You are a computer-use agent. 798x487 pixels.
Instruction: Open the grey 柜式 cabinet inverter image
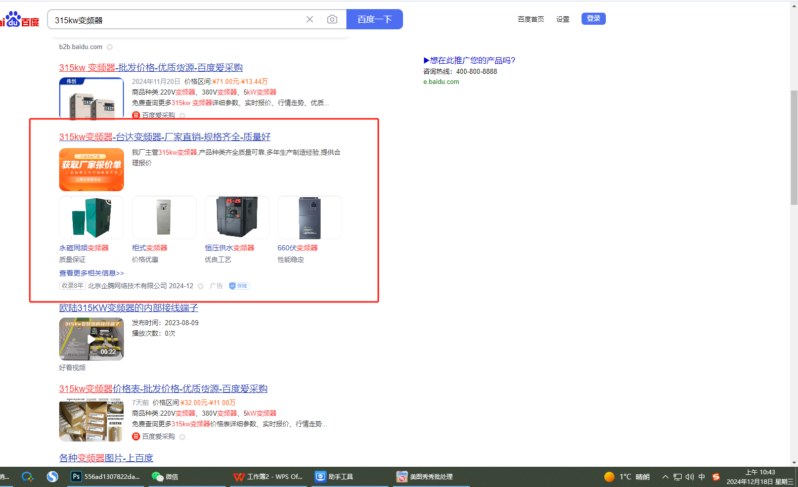pos(164,217)
